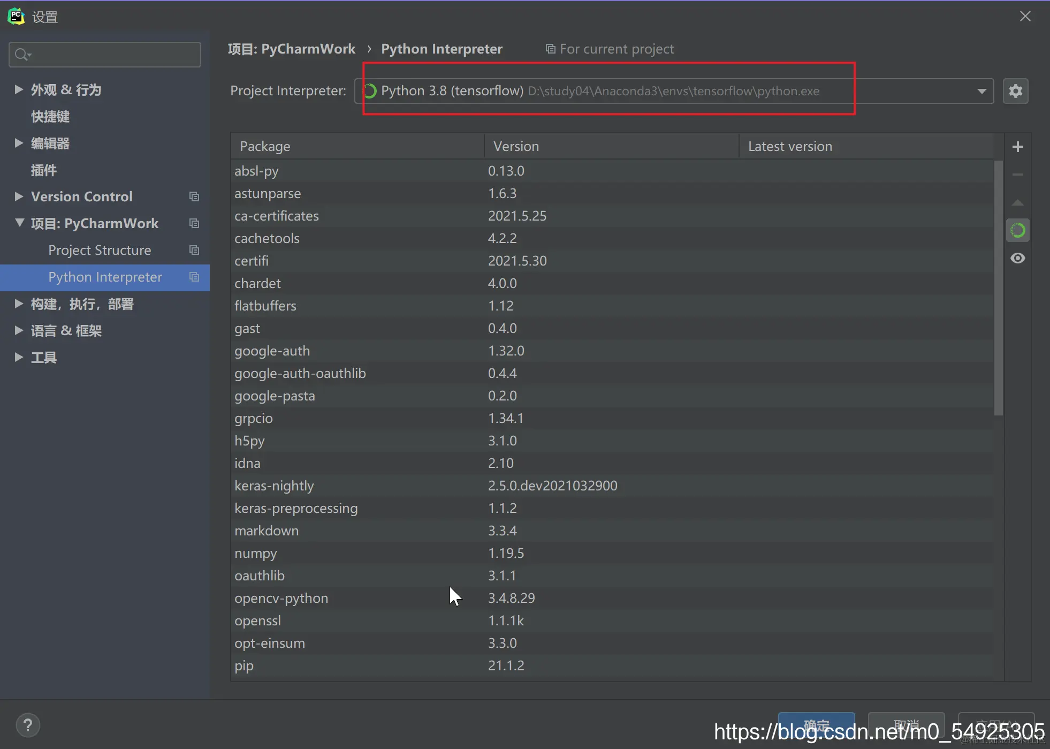Click the upgrade package up-arrow icon
The width and height of the screenshot is (1050, 749).
tap(1017, 203)
